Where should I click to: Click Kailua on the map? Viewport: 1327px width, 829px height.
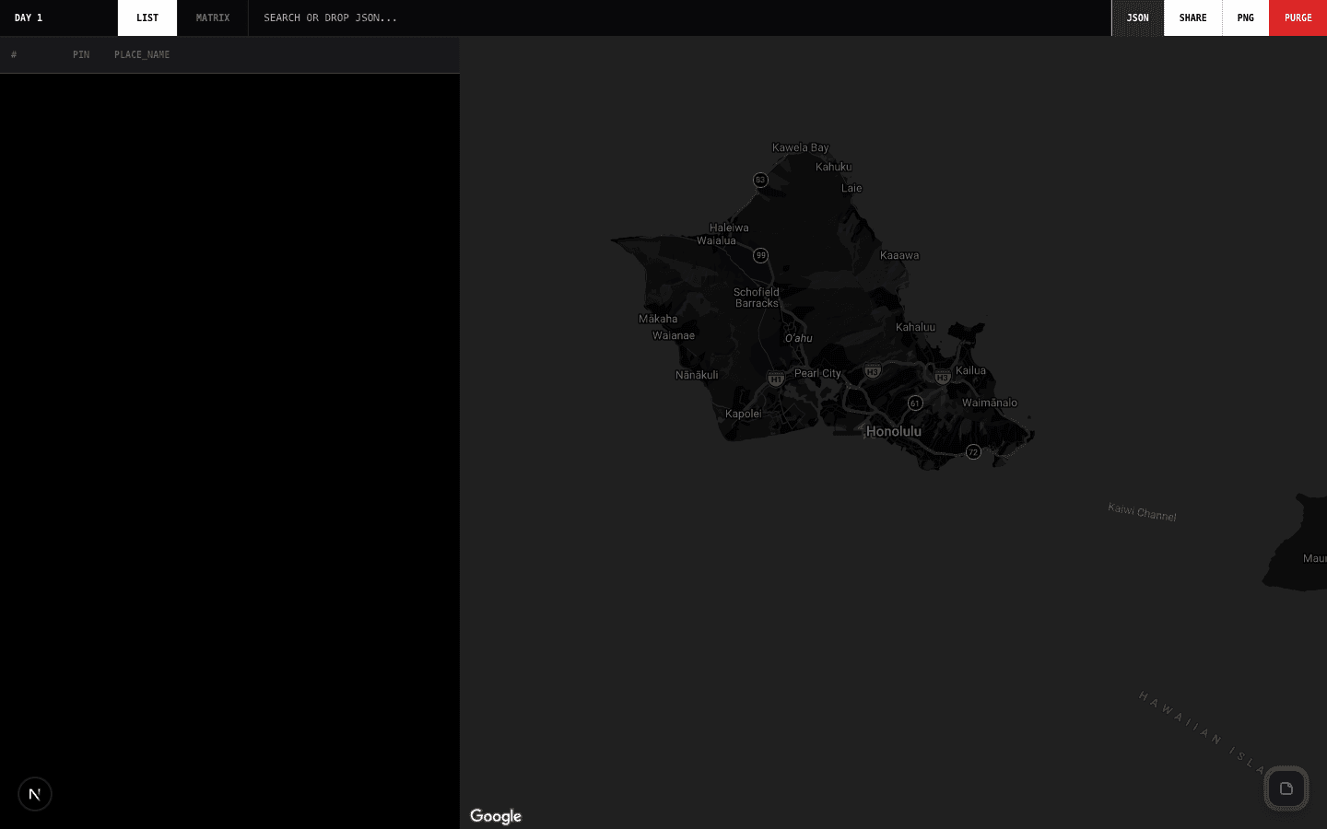pos(970,370)
